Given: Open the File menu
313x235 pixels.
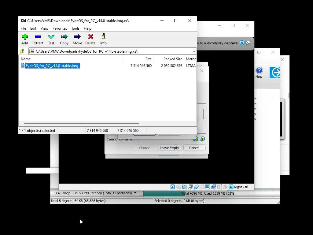Looking at the screenshot, I should (23, 28).
